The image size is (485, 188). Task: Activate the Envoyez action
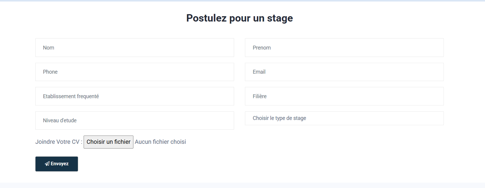56,164
